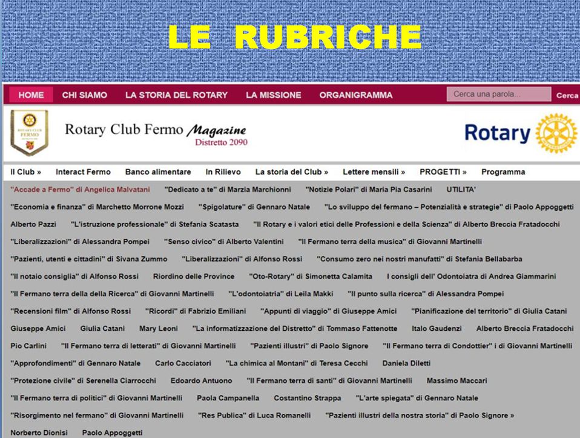
Task: Open 'Ricordi' di Fabrizio Emiliani
Action: point(196,311)
